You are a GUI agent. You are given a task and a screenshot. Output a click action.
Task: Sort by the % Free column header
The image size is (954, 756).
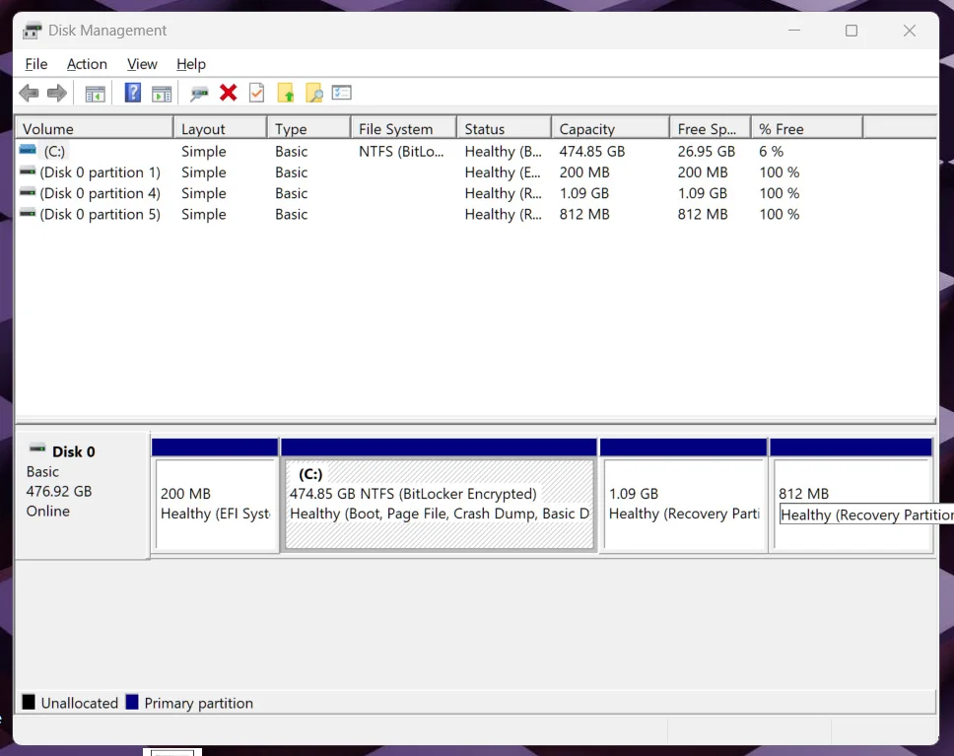(x=807, y=128)
